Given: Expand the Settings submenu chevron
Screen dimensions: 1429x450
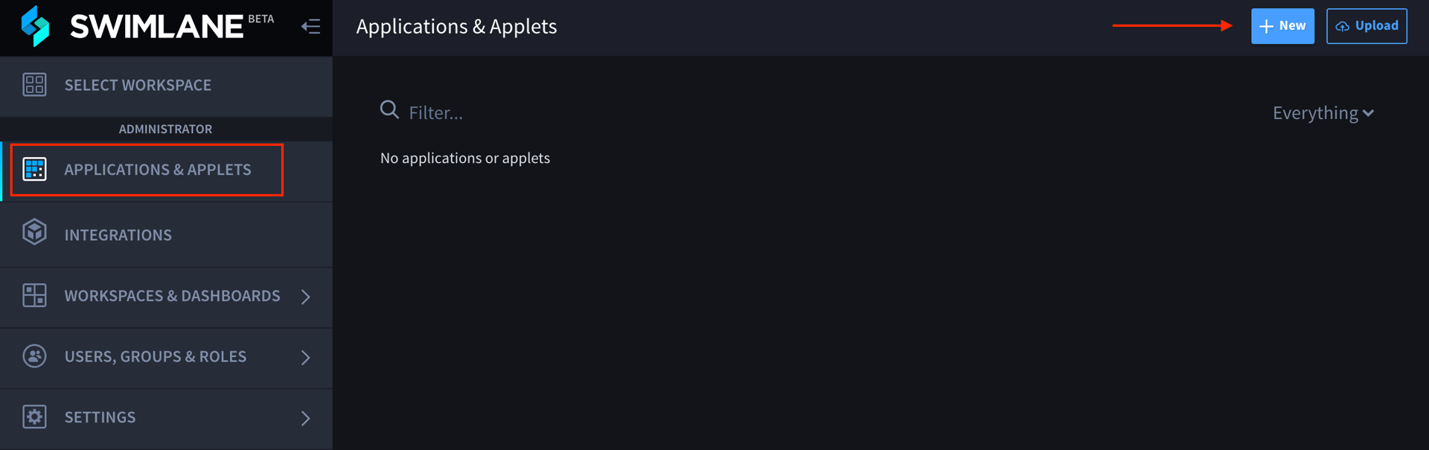Looking at the screenshot, I should coord(306,418).
